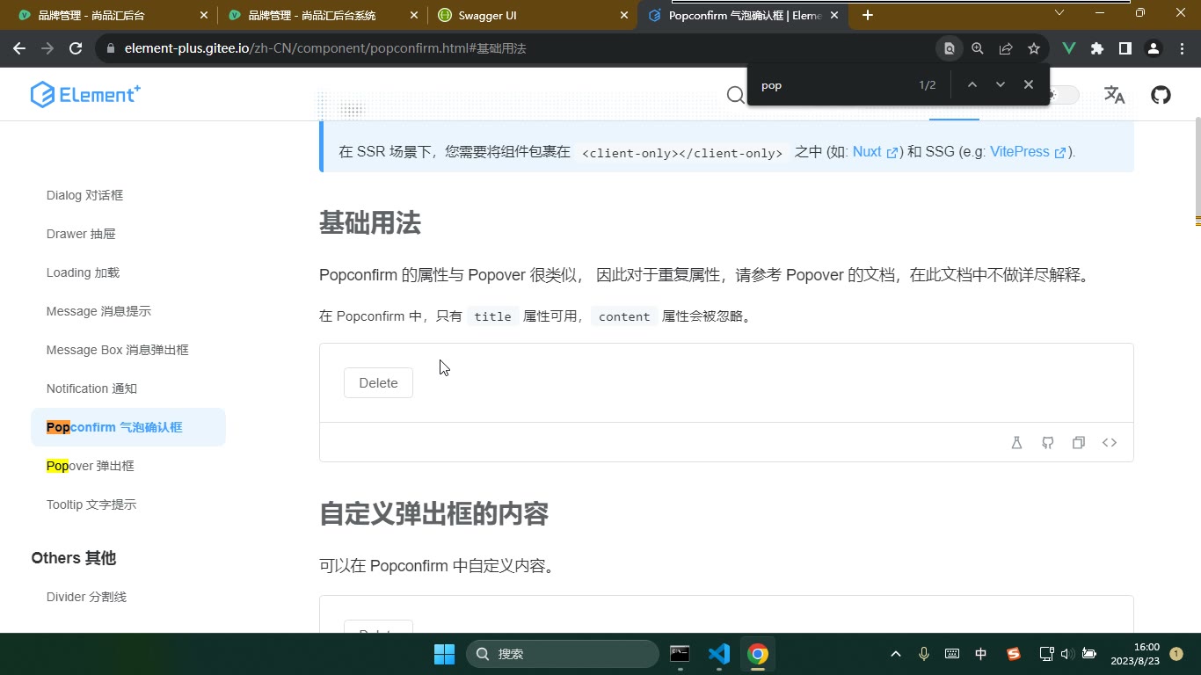
Task: Show the demo source code
Action: click(1110, 443)
